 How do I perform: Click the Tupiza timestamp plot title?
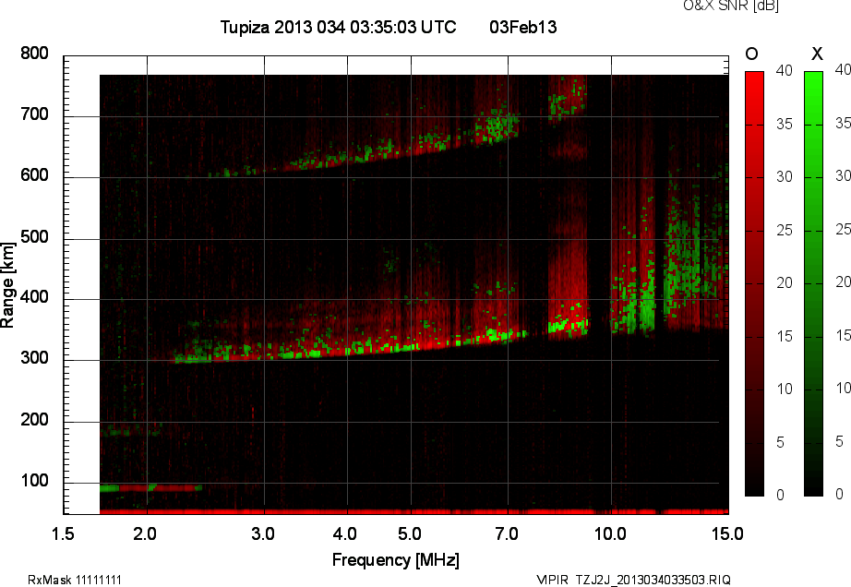[338, 28]
